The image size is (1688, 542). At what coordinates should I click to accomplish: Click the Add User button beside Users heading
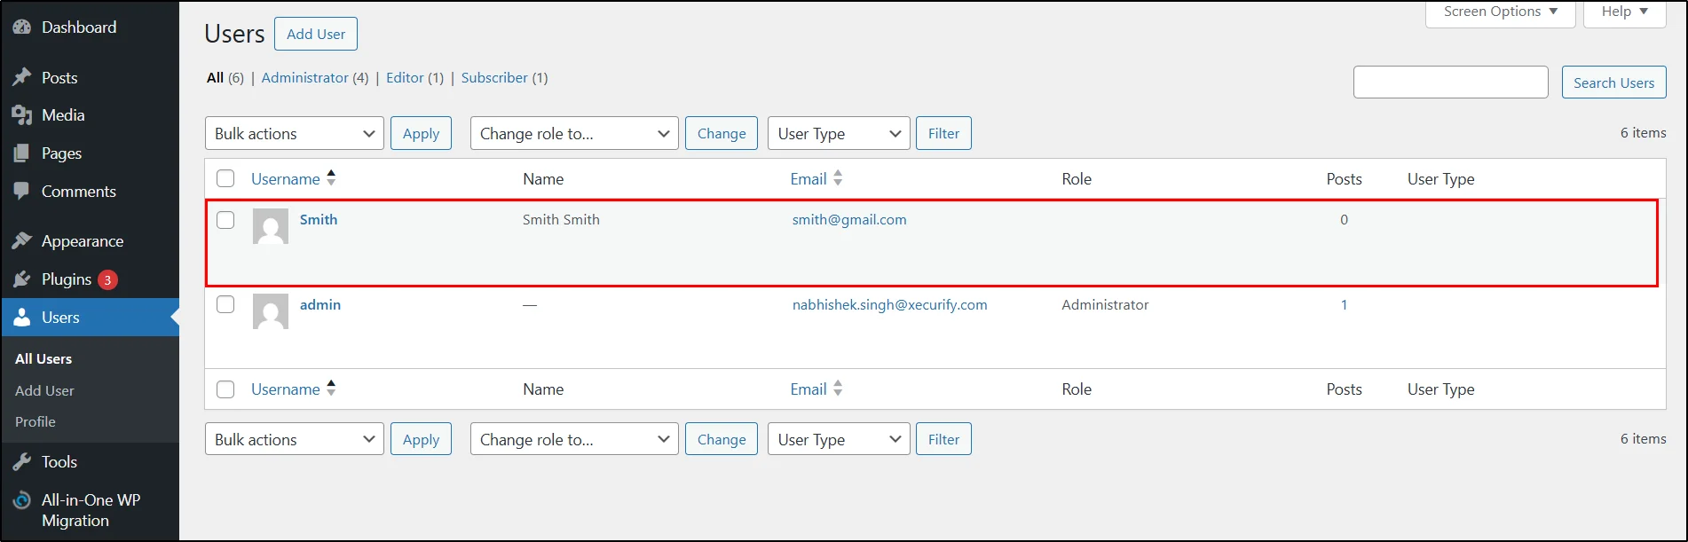316,34
